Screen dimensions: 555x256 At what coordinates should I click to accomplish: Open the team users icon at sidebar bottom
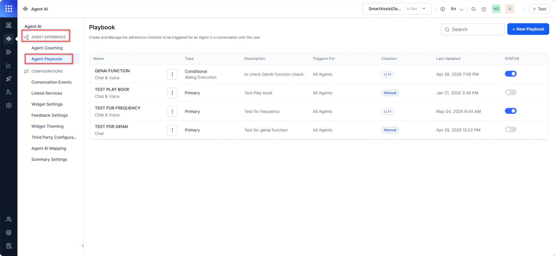pyautogui.click(x=9, y=219)
